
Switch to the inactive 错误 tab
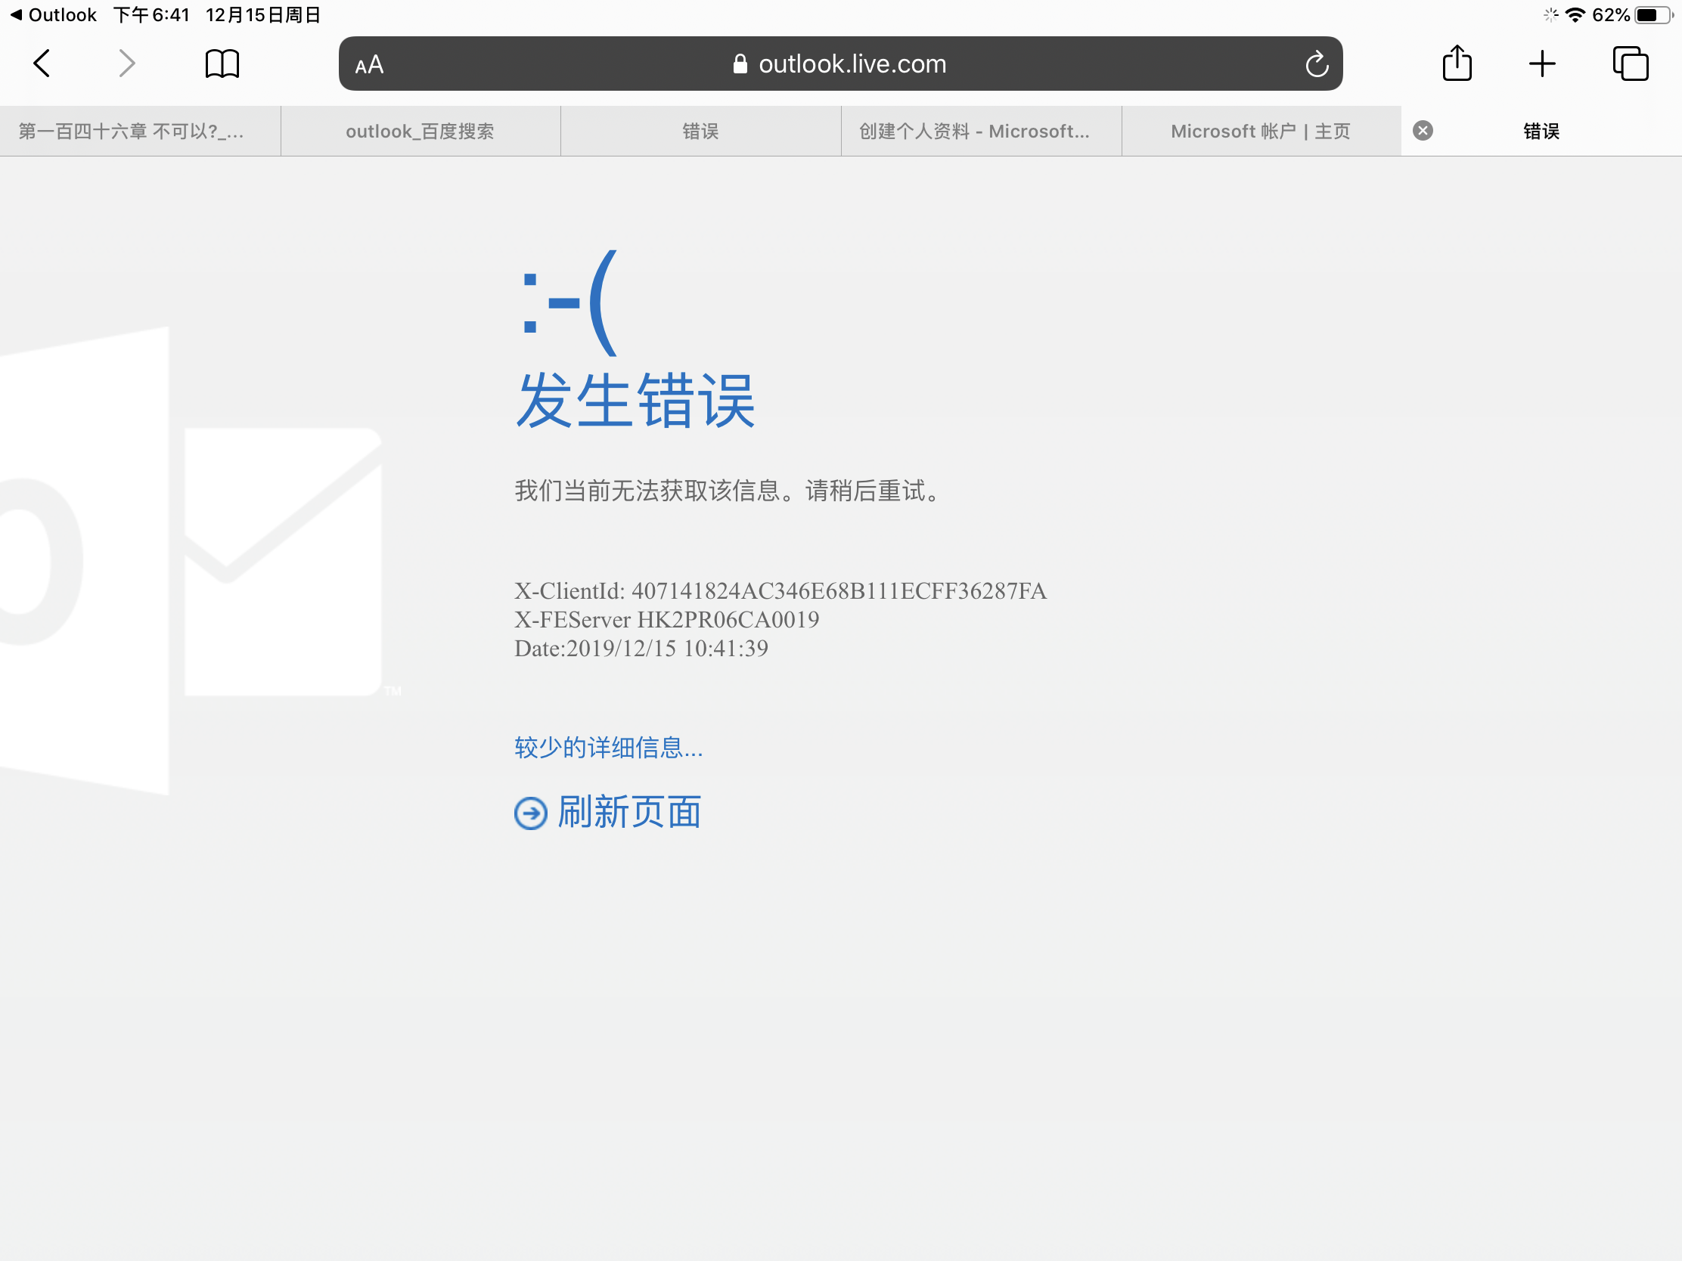700,132
